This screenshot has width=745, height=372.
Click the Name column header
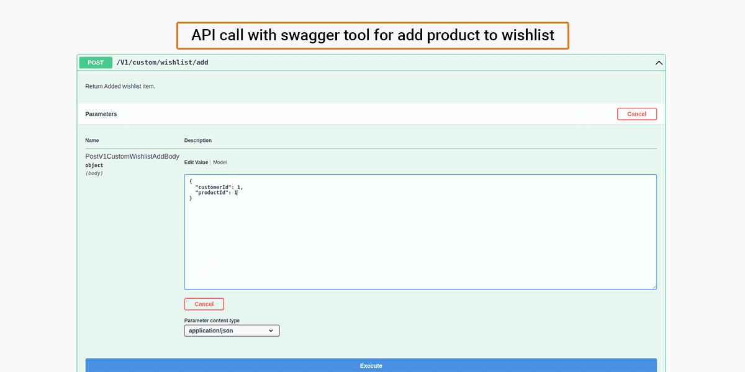pyautogui.click(x=92, y=141)
